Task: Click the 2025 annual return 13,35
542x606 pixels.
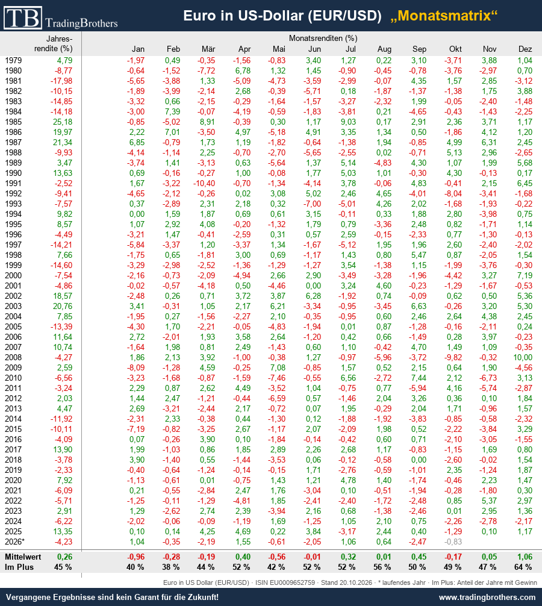Action: point(62,531)
